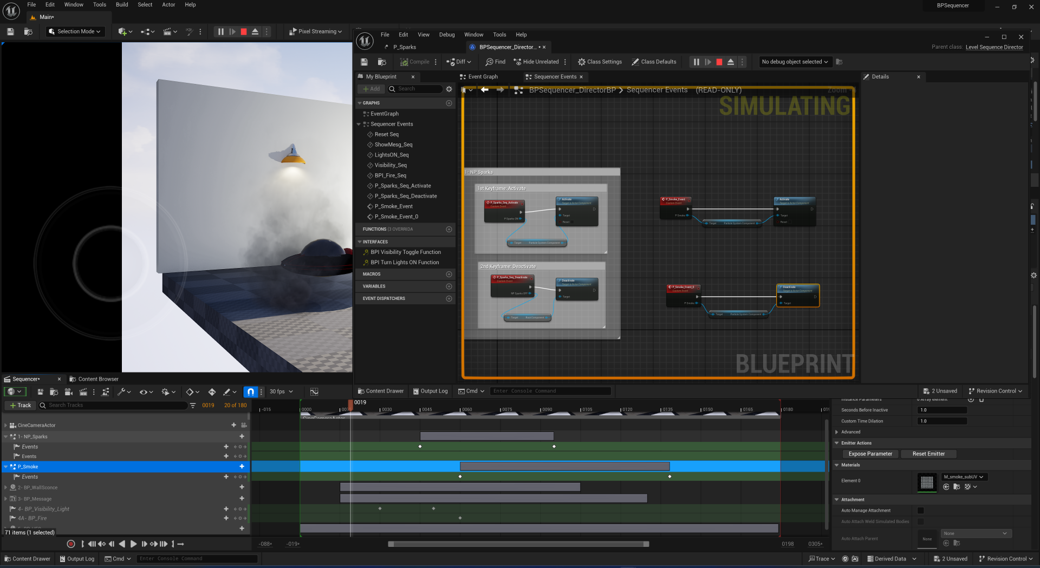Screen dimensions: 1040x568
Task: Stop simulation in the Blueprint editor toolbar
Action: pyautogui.click(x=719, y=62)
